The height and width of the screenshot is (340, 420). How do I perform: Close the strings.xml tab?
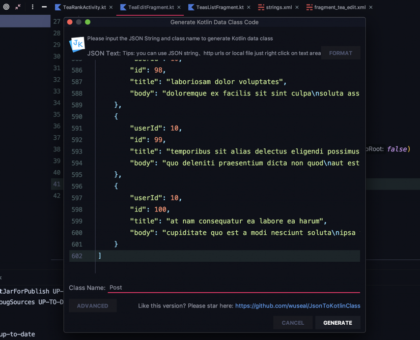pyautogui.click(x=297, y=8)
